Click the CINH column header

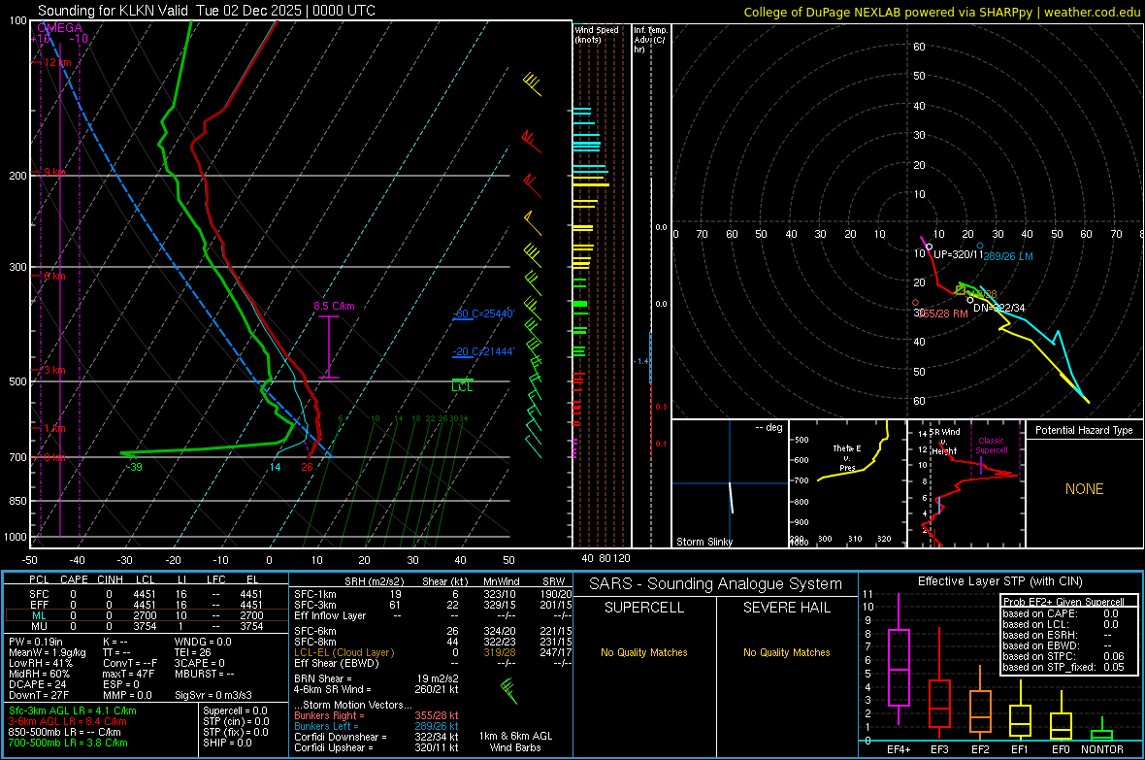111,579
